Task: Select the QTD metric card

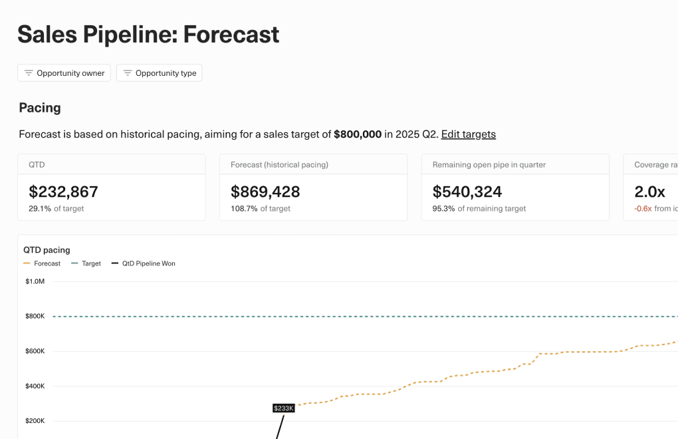Action: coord(111,186)
